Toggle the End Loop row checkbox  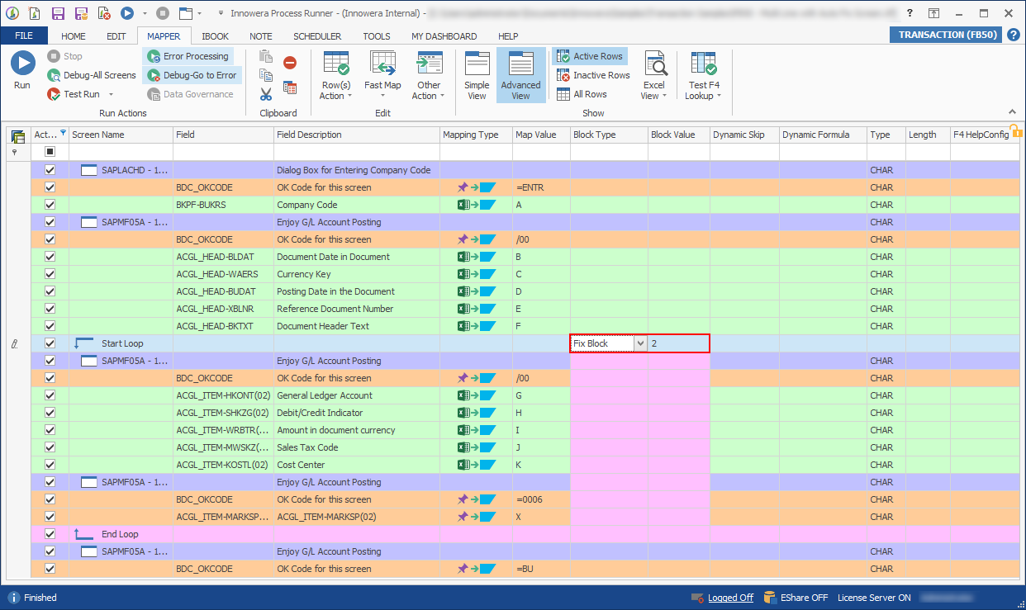click(50, 534)
